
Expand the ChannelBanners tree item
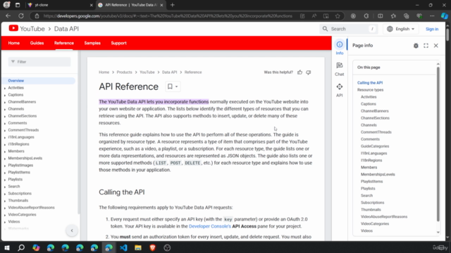pos(5,102)
